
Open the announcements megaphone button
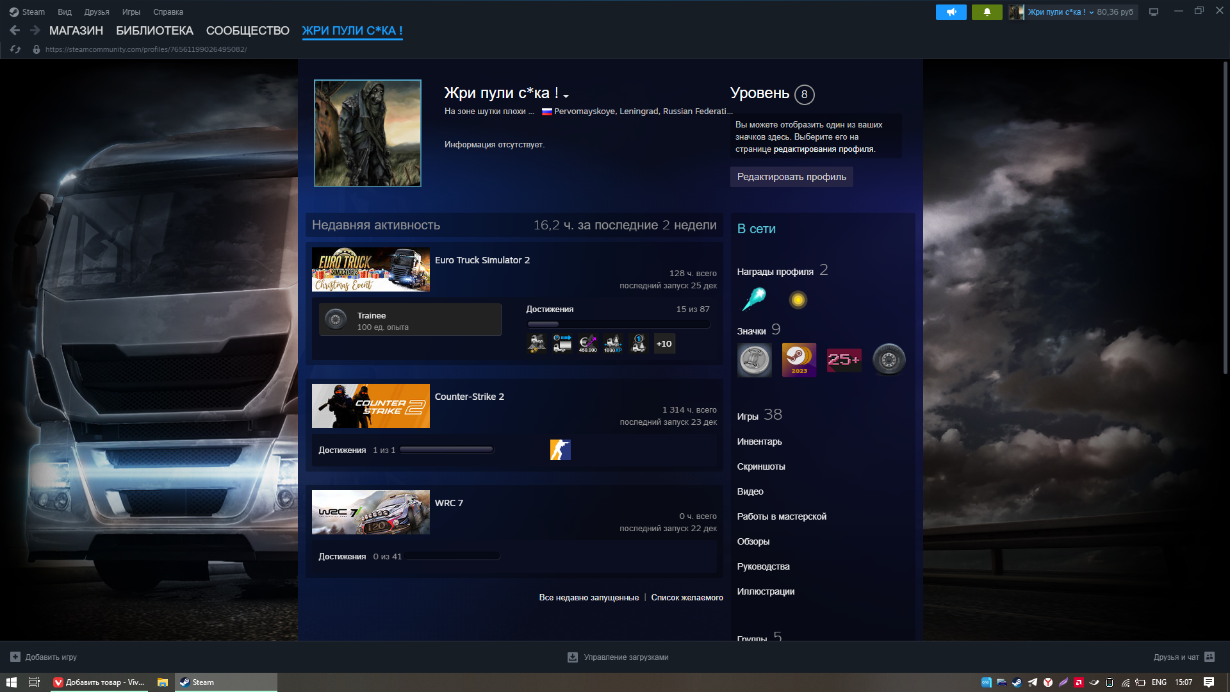pyautogui.click(x=951, y=12)
